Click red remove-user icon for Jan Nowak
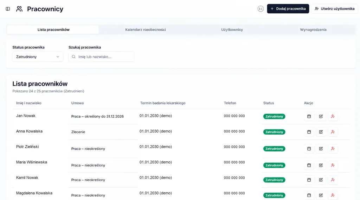The height and width of the screenshot is (200, 360). pos(333,116)
